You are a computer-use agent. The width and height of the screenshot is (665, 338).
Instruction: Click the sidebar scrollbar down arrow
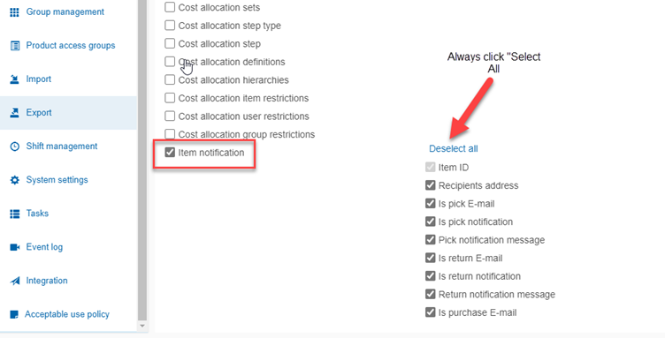point(142,327)
